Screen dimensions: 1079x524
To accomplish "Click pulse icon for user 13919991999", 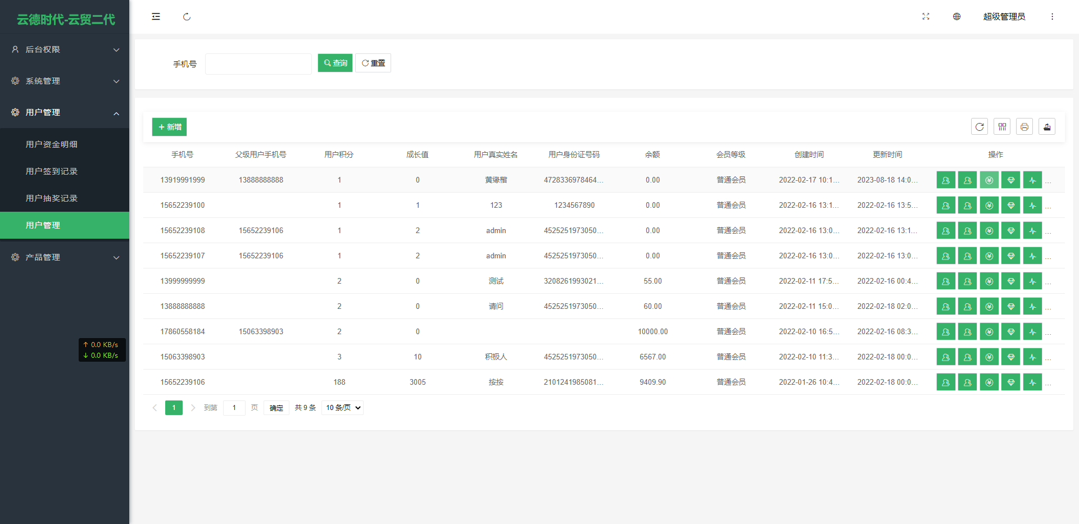I will 1032,180.
